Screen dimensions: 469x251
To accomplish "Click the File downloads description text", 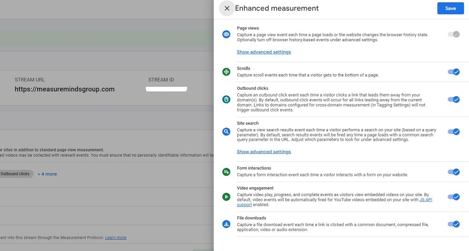I will point(333,227).
